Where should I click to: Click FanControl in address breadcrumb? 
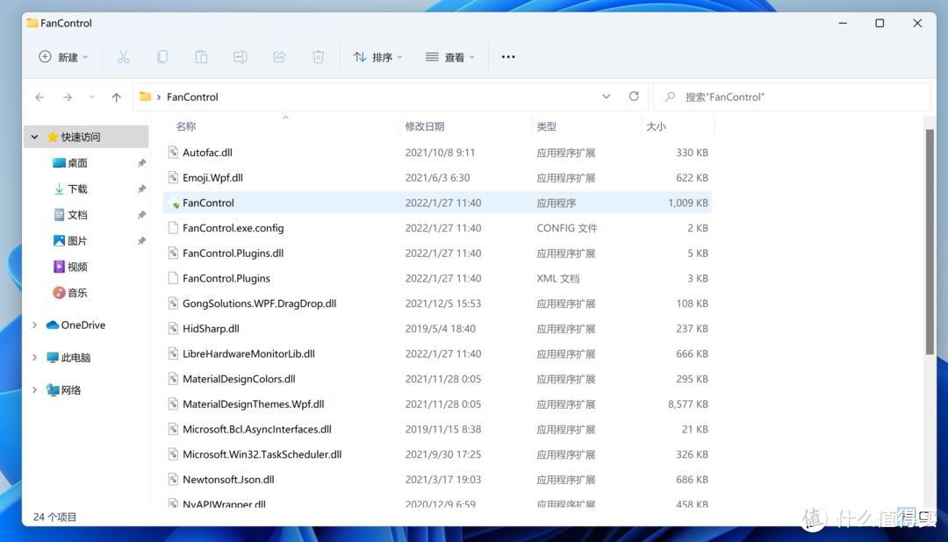pos(192,96)
